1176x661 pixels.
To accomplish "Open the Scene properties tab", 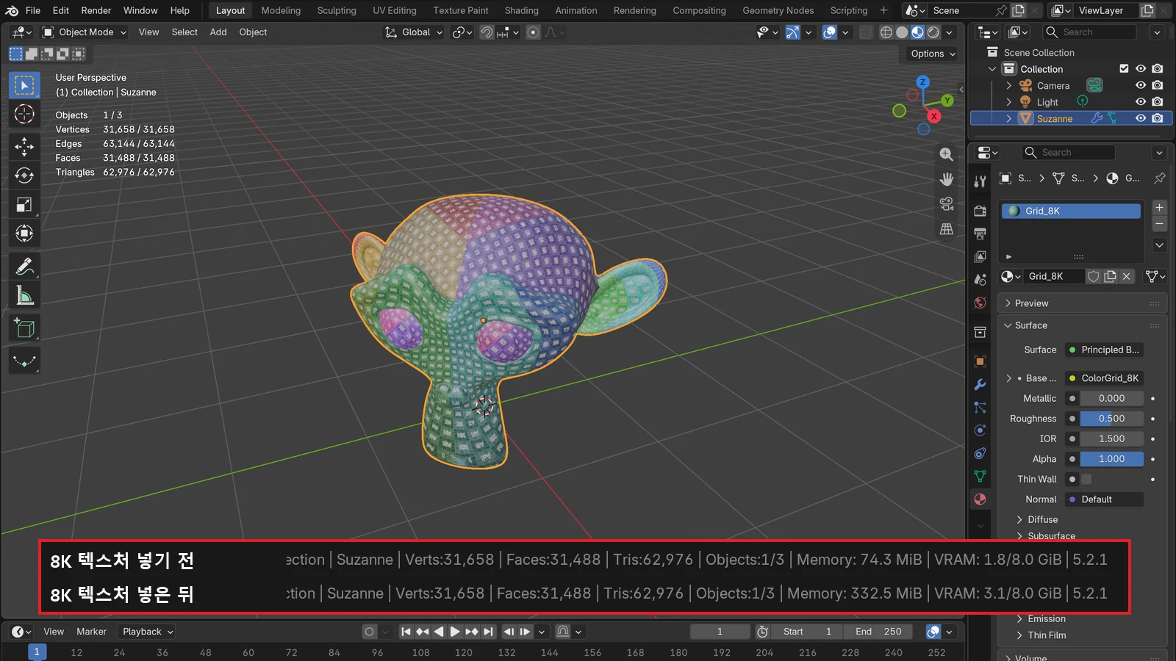I will click(x=980, y=280).
